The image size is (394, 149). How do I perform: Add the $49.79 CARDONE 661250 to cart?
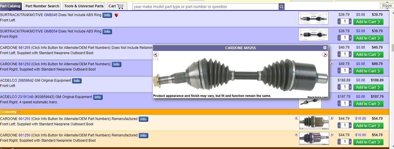pos(368,71)
